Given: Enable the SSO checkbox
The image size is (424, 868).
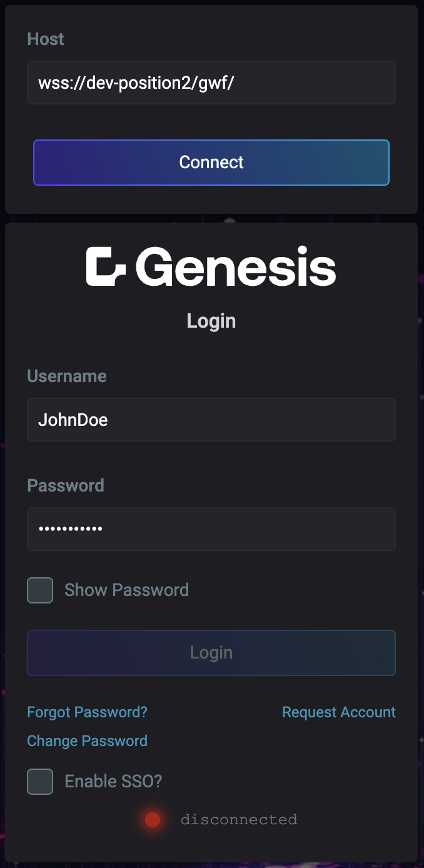Looking at the screenshot, I should coord(40,782).
